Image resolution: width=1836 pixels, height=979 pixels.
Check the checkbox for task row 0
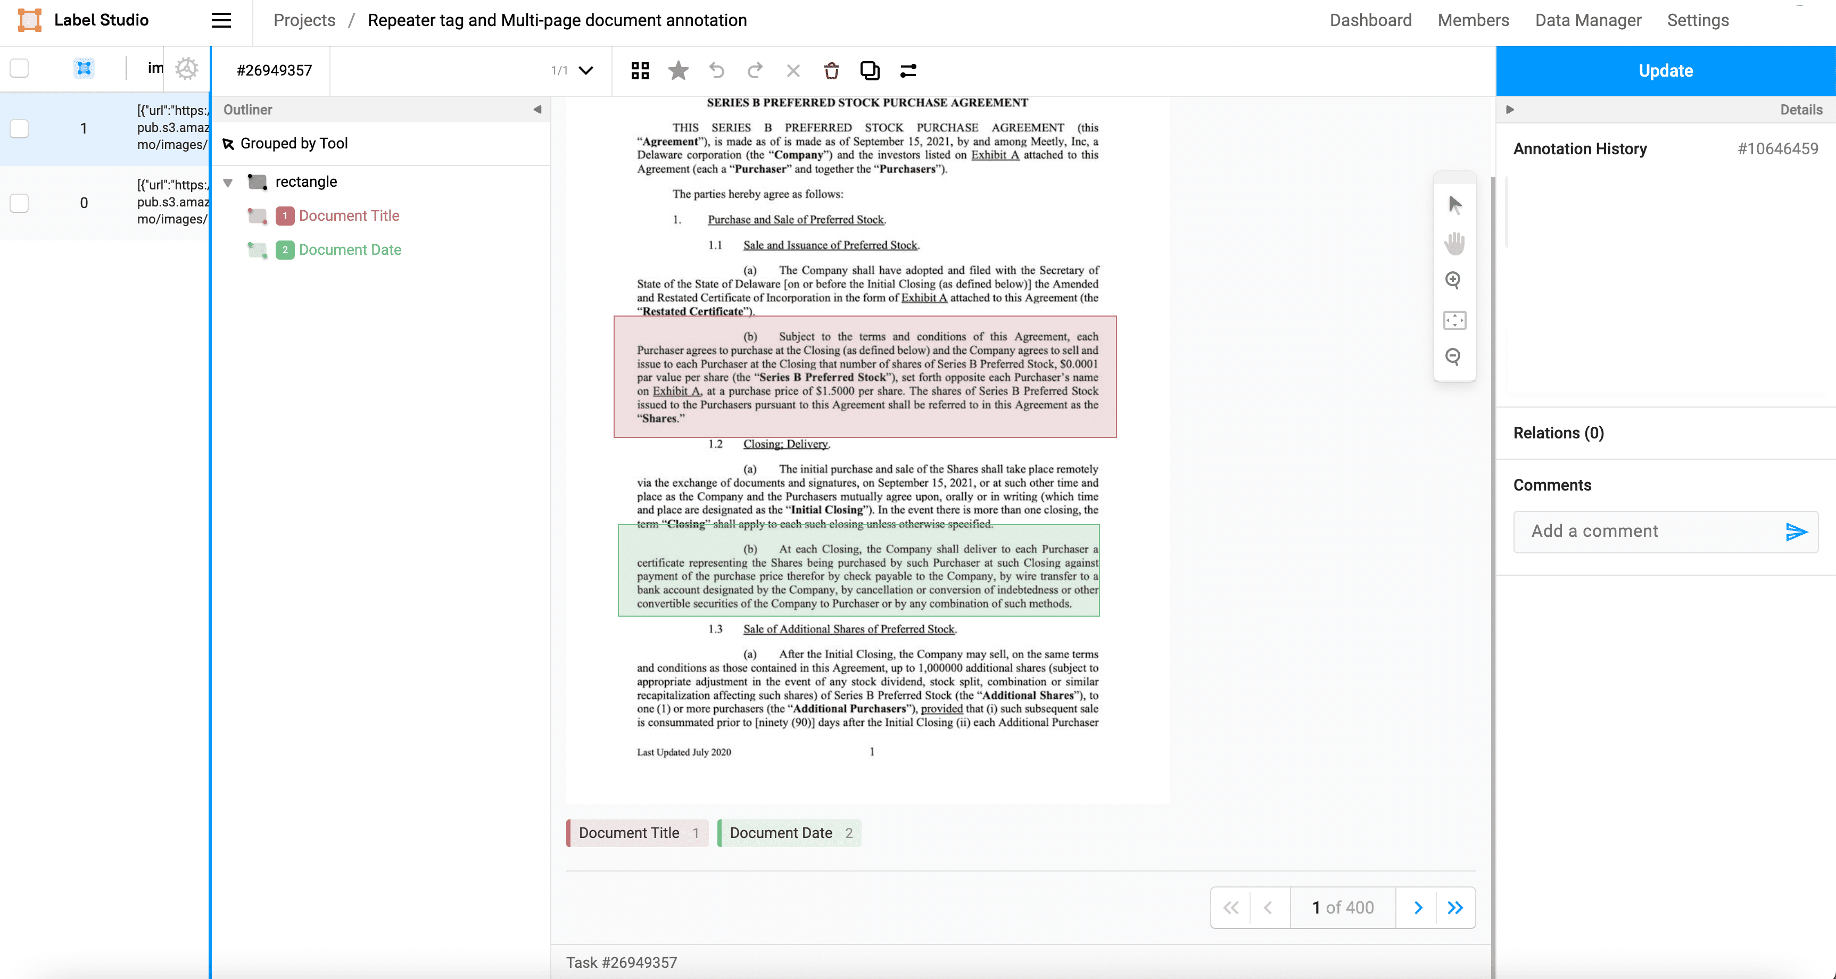coord(19,203)
